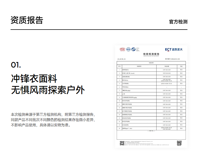Click the 无惧风雨探索户外 headline line
The image size is (198, 157).
pyautogui.click(x=48, y=90)
